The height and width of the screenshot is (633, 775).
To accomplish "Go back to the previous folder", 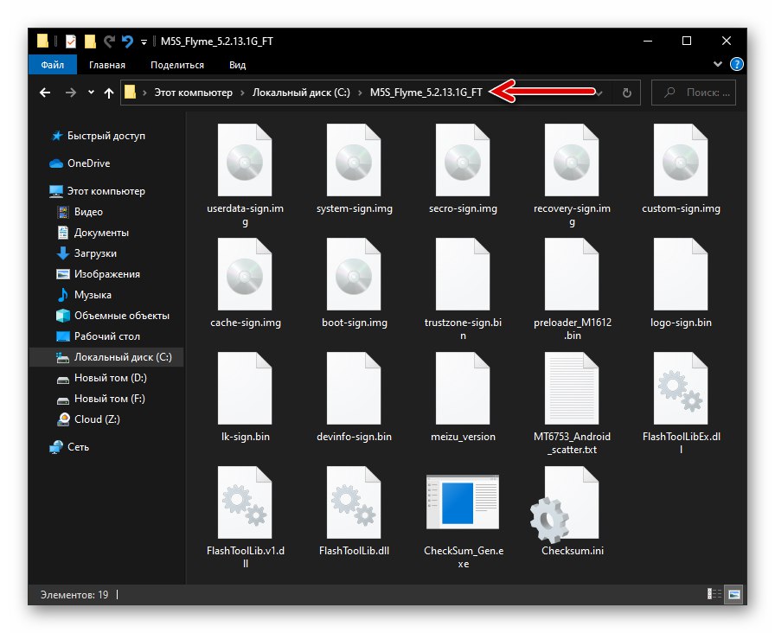I will 44,93.
